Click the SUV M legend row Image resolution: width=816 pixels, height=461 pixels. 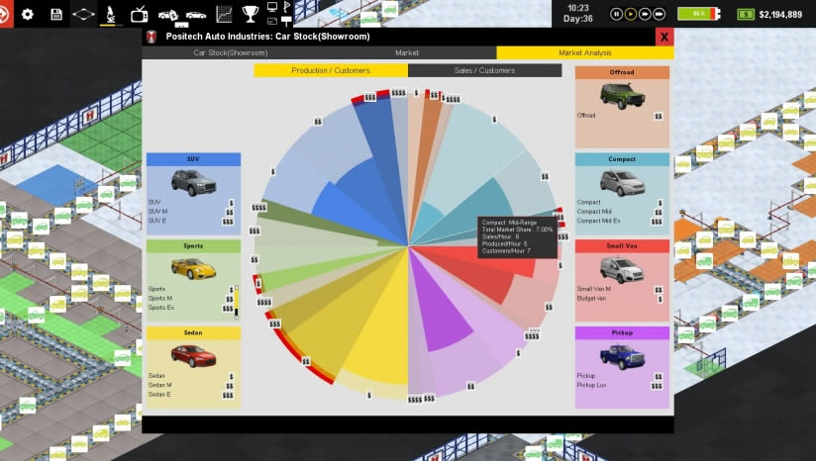pos(191,212)
